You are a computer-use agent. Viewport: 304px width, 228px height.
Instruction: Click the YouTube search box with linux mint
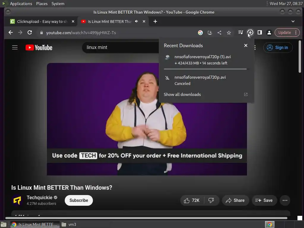click(121, 47)
